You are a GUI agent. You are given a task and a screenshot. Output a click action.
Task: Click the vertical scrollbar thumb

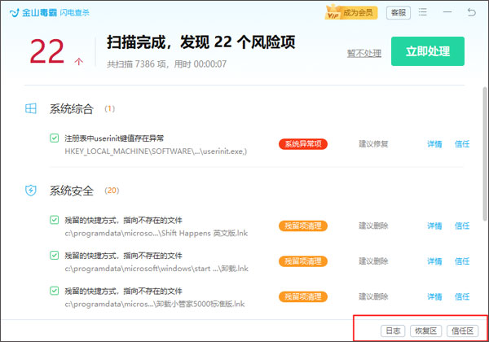click(x=485, y=154)
